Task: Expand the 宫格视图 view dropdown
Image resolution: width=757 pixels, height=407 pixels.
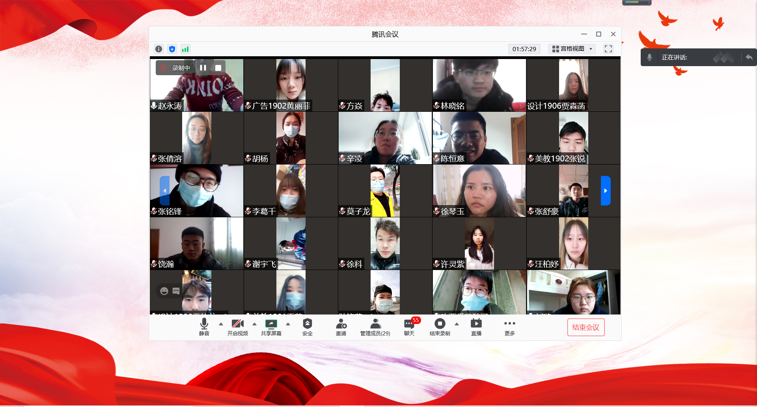Action: coord(572,49)
